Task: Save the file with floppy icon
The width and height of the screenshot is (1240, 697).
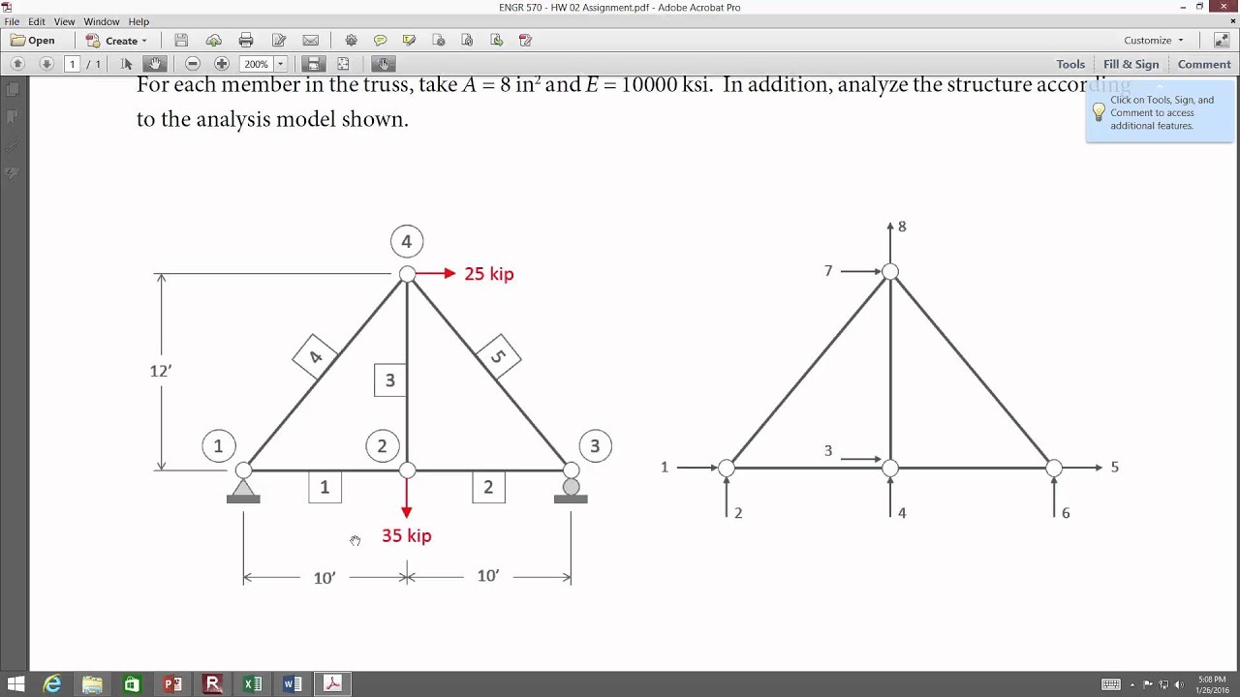Action: (x=181, y=41)
